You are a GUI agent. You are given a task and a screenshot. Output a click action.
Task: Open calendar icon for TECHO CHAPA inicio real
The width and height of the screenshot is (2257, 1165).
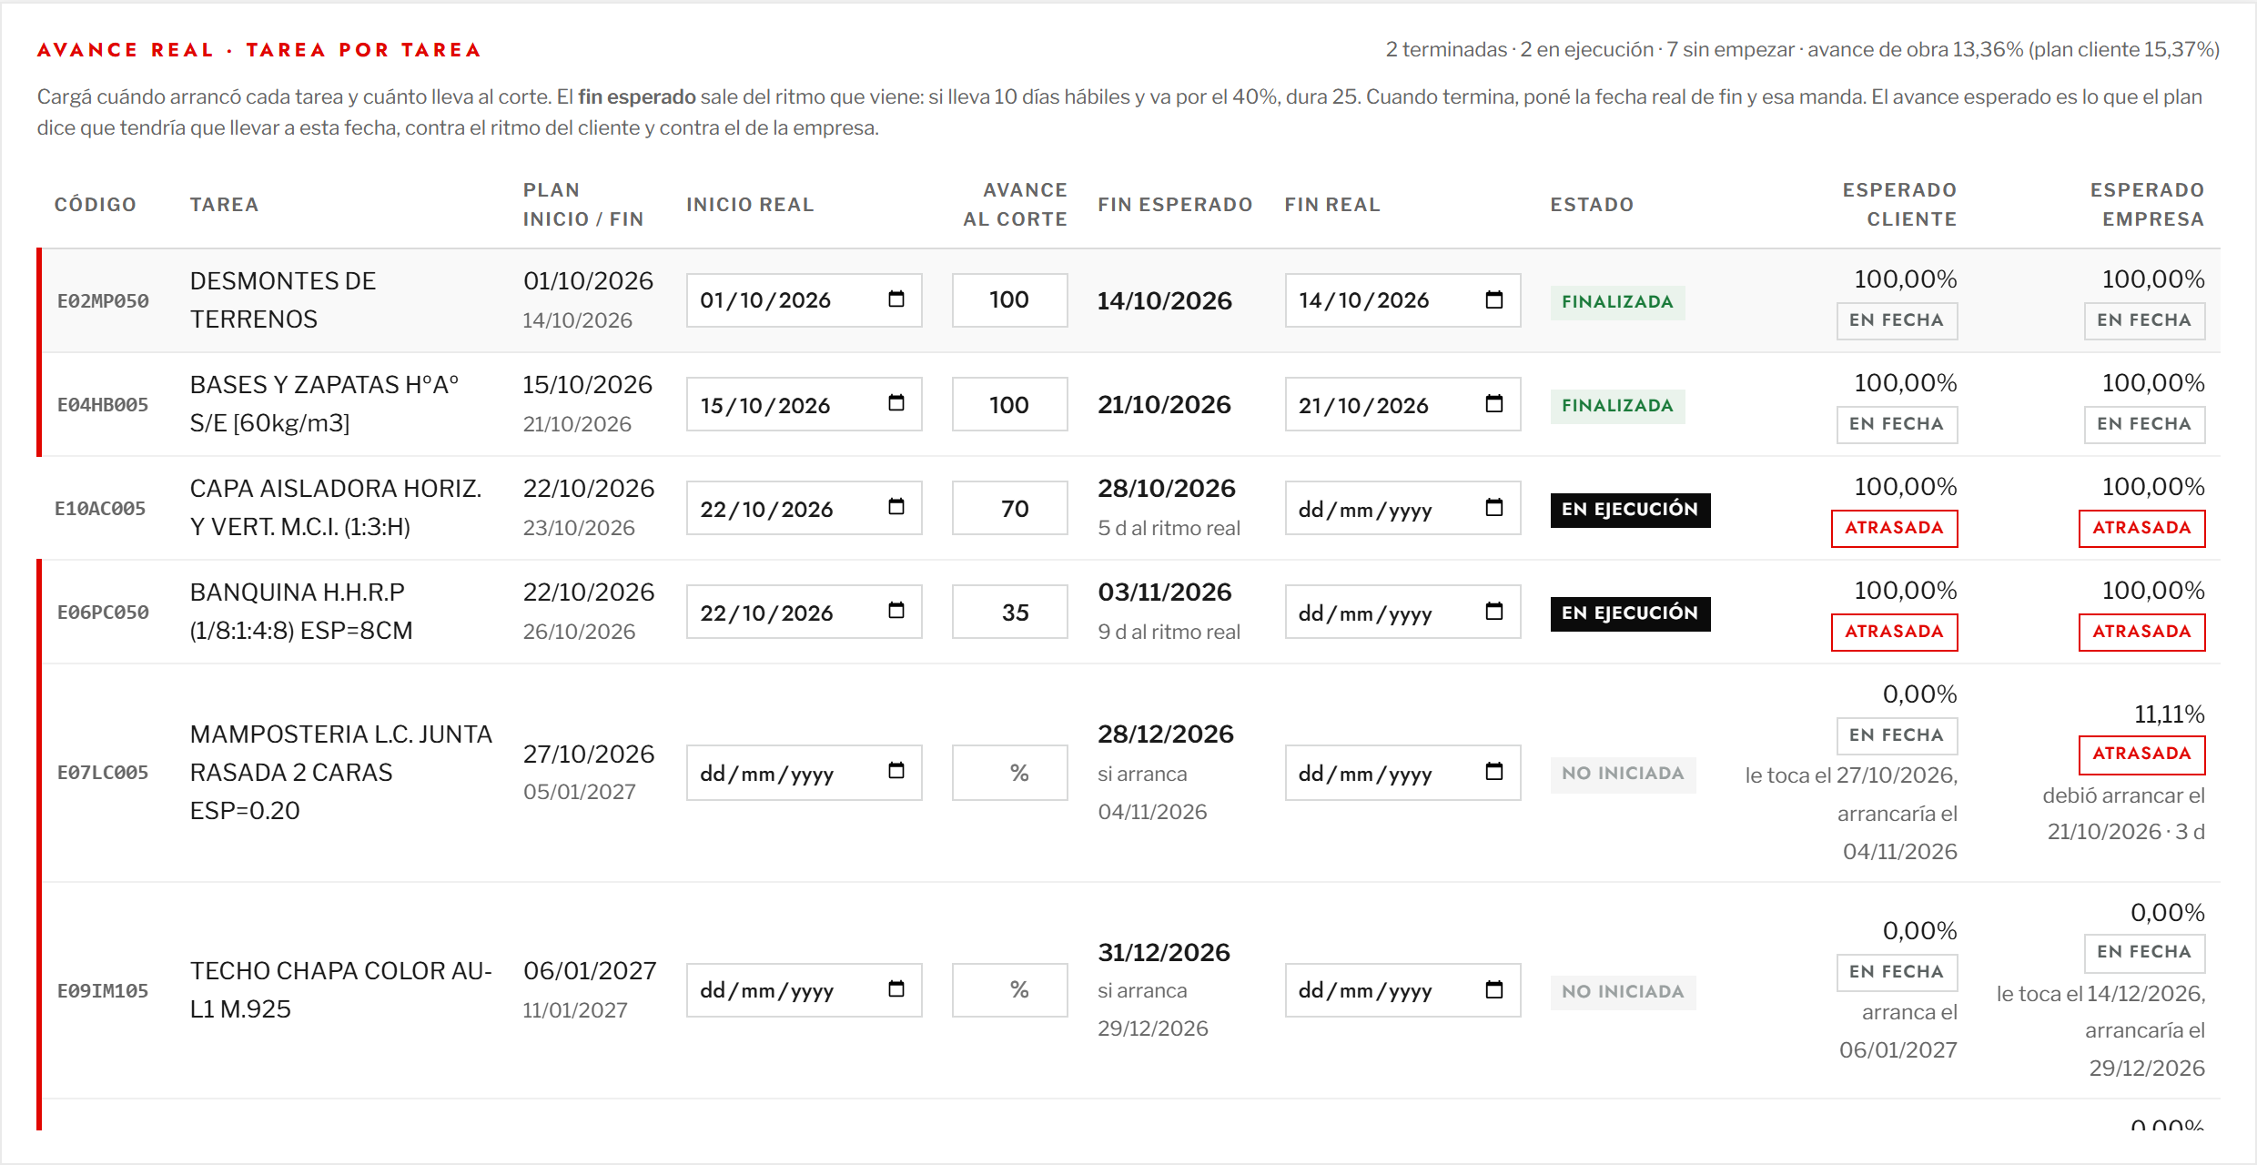pyautogui.click(x=896, y=989)
